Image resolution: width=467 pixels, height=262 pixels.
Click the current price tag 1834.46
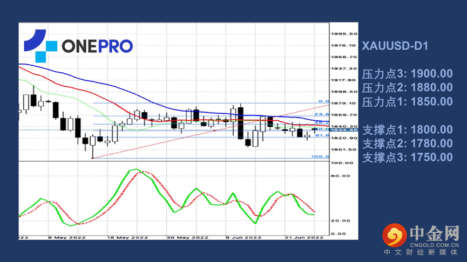[344, 130]
